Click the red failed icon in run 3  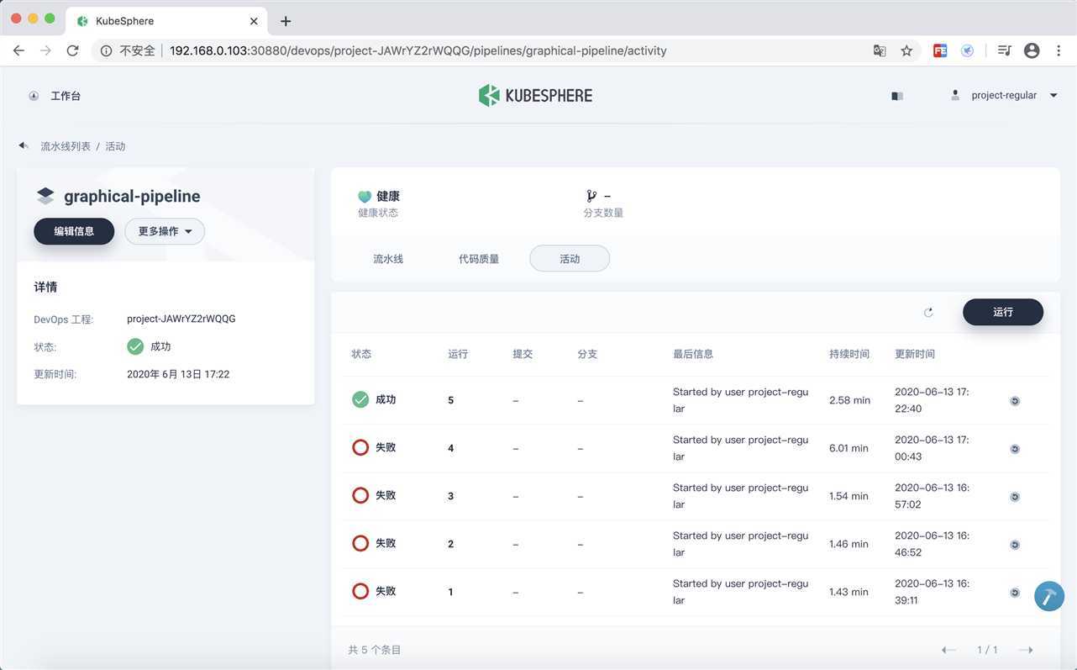pyautogui.click(x=360, y=496)
